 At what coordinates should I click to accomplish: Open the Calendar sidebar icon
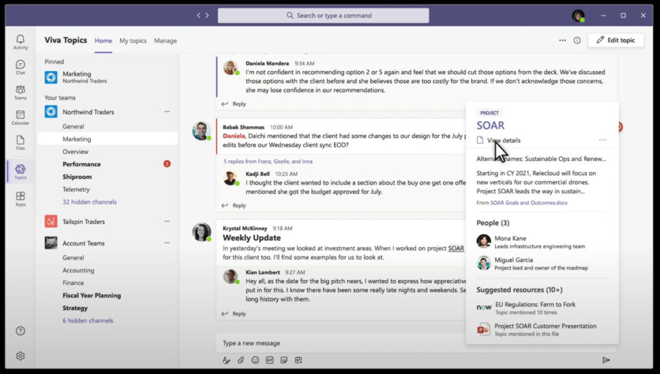pos(20,117)
